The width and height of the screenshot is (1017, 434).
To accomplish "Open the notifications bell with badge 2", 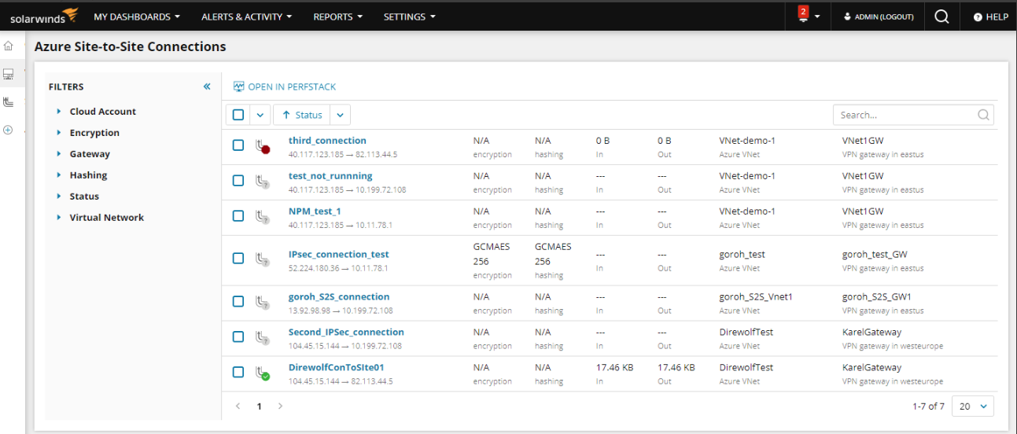I will pos(803,14).
